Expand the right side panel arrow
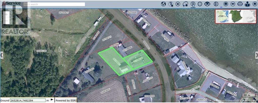Image resolution: width=258 pixels, height=103 pixels. (256, 55)
